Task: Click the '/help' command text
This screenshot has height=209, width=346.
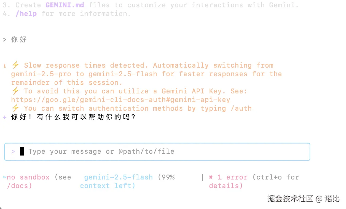Action: 26,14
